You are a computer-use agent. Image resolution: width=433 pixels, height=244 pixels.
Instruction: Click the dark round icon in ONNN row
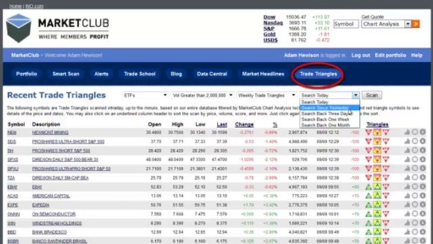click(423, 214)
